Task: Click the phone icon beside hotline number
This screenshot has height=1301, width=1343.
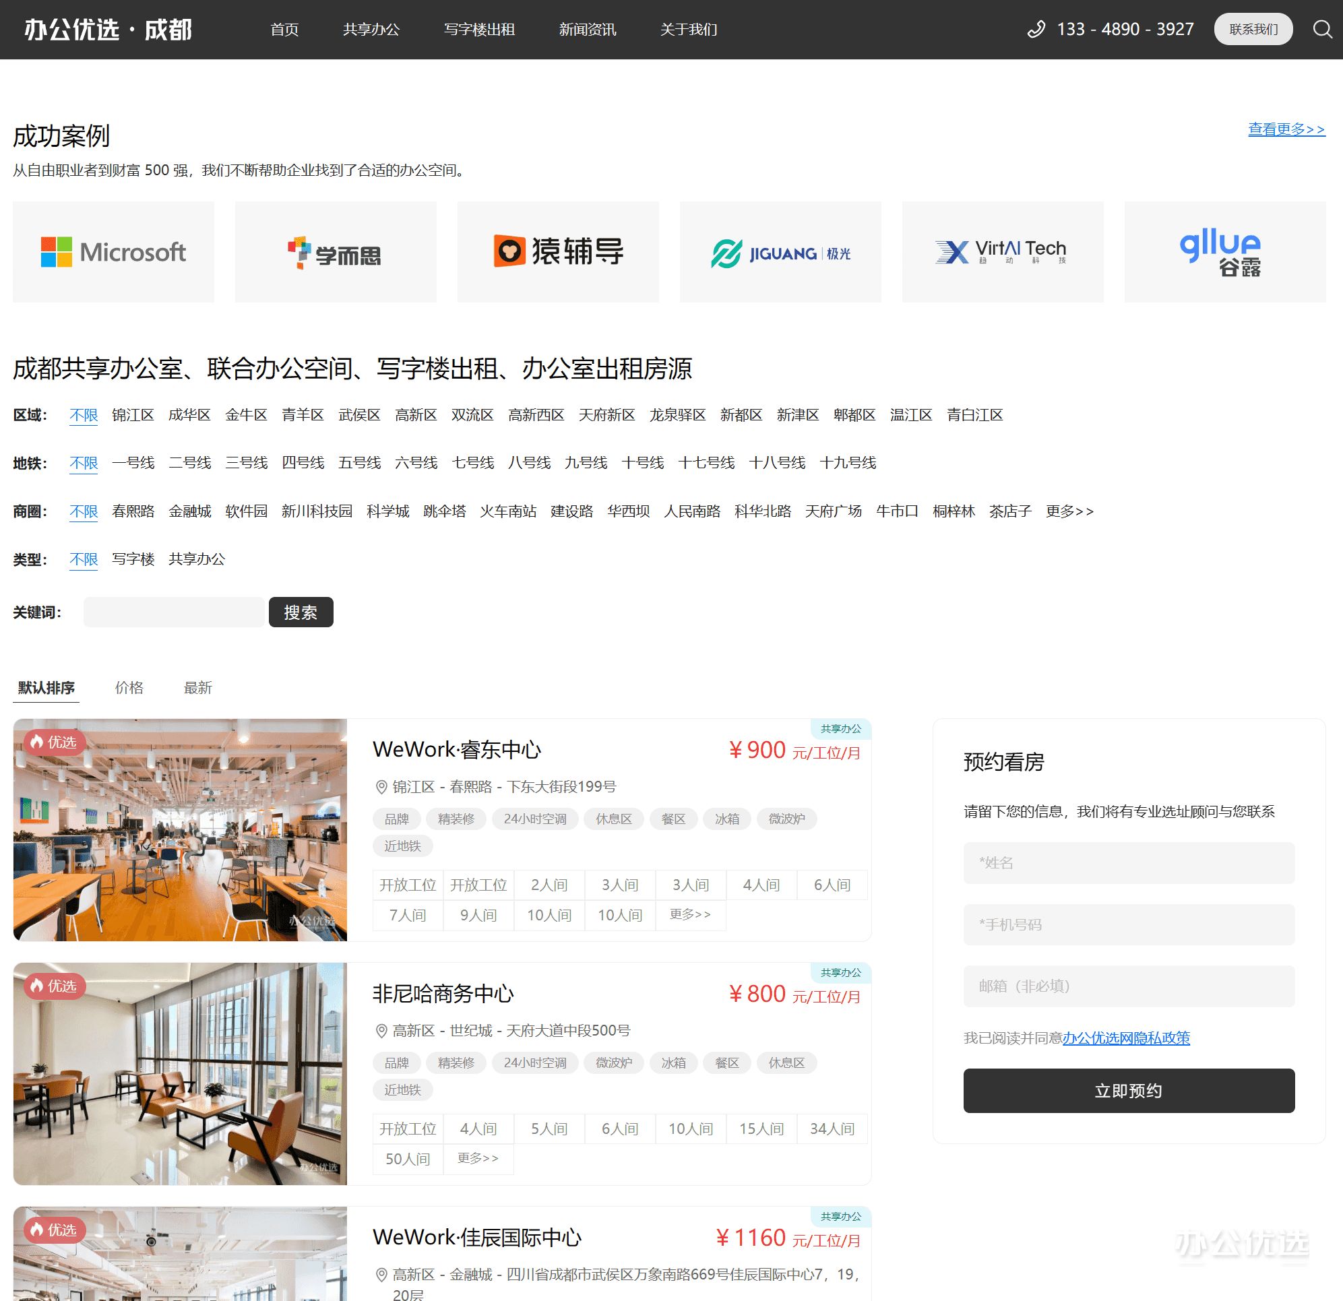Action: [x=1036, y=30]
